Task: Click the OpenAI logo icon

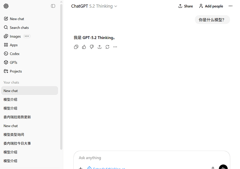Action: (6, 6)
